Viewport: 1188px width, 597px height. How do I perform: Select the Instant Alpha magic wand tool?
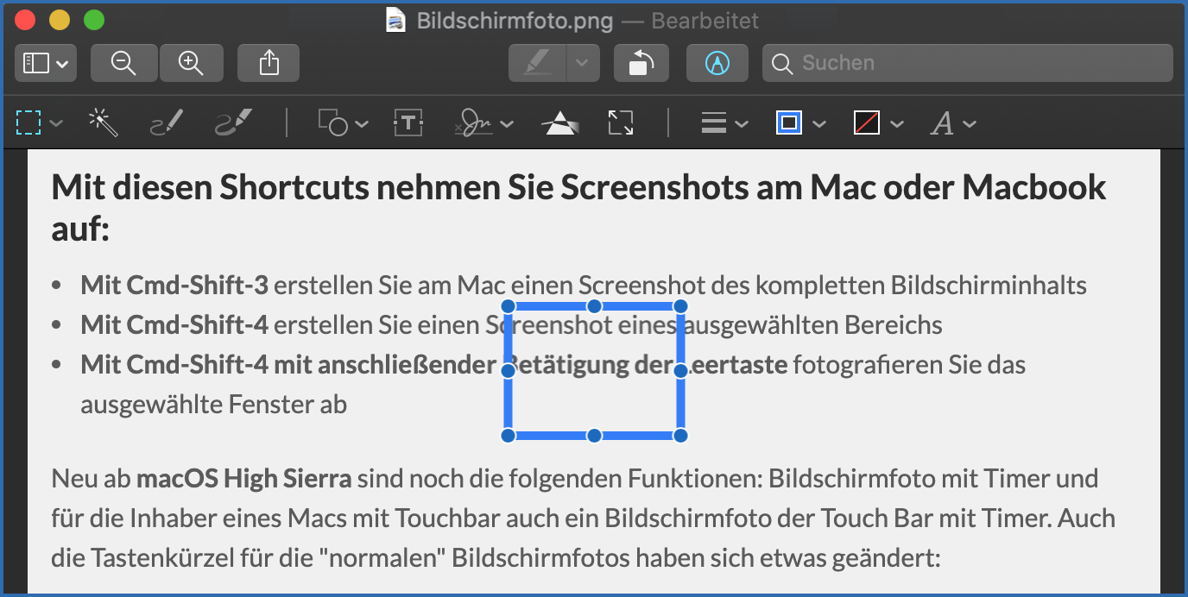coord(103,123)
